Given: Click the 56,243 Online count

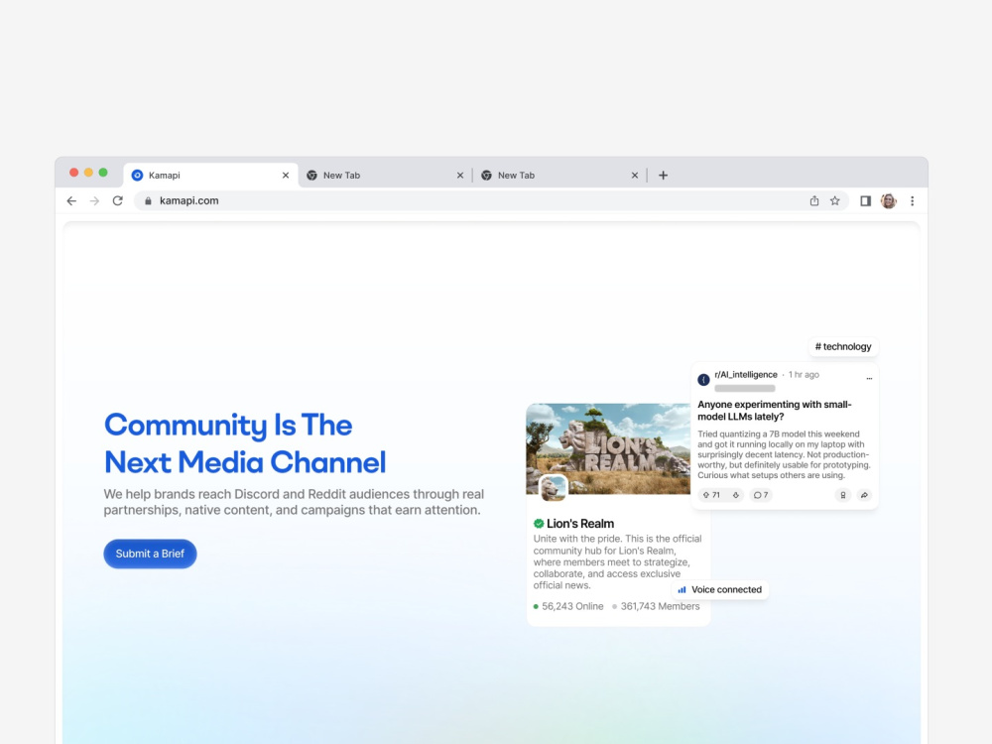Looking at the screenshot, I should click(x=568, y=606).
